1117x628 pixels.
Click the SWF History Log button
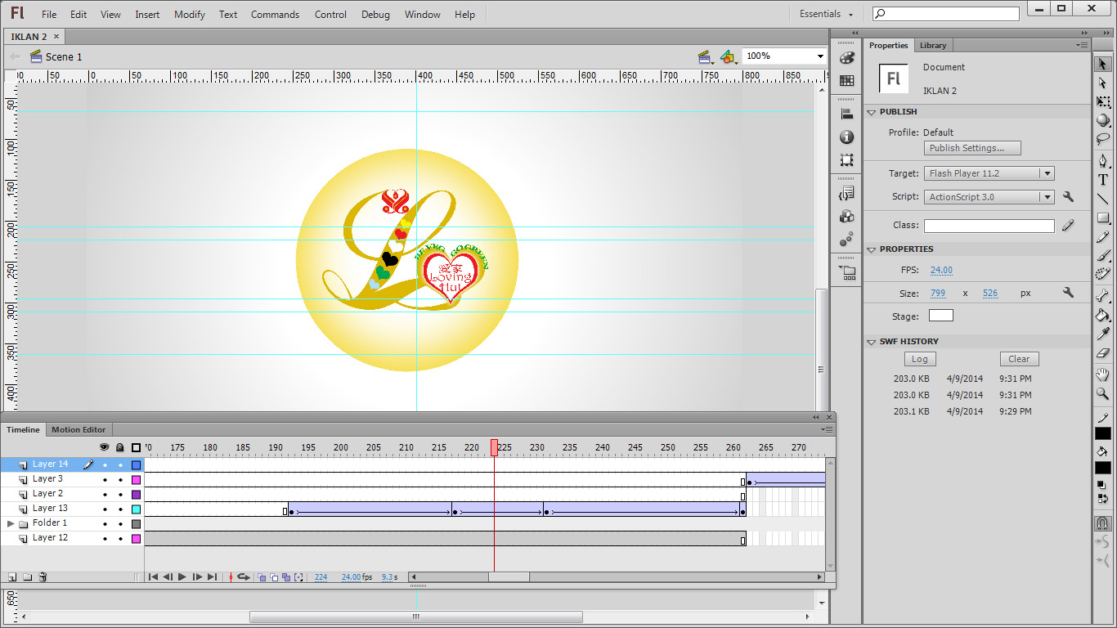[x=920, y=359]
